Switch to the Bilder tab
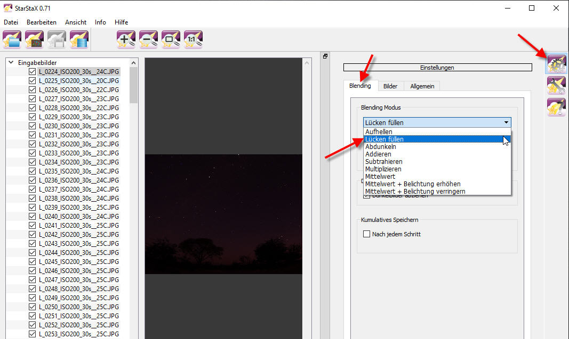Image resolution: width=569 pixels, height=339 pixels. pyautogui.click(x=390, y=86)
